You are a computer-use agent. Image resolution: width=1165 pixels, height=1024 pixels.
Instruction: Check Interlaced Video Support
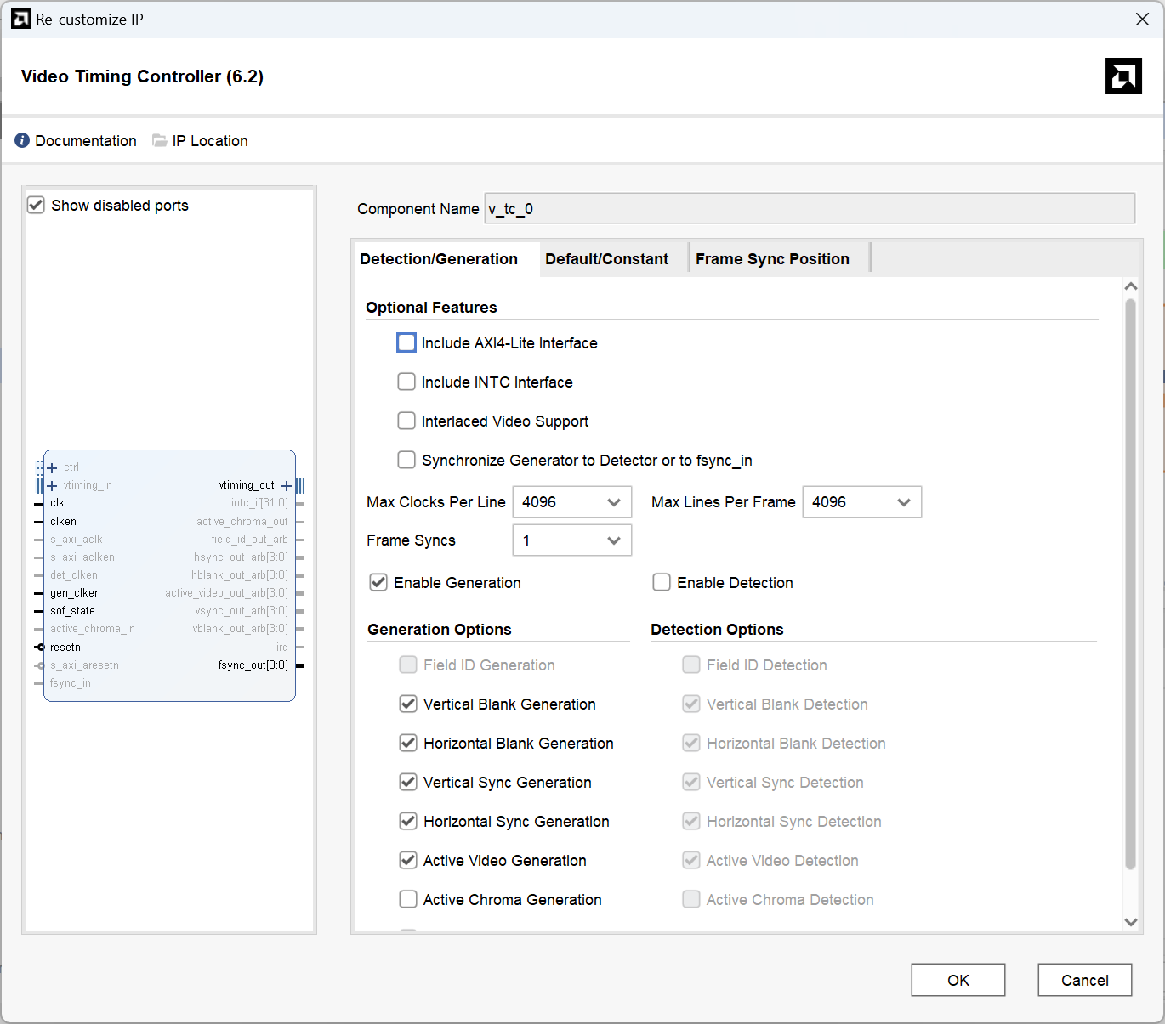coord(406,421)
